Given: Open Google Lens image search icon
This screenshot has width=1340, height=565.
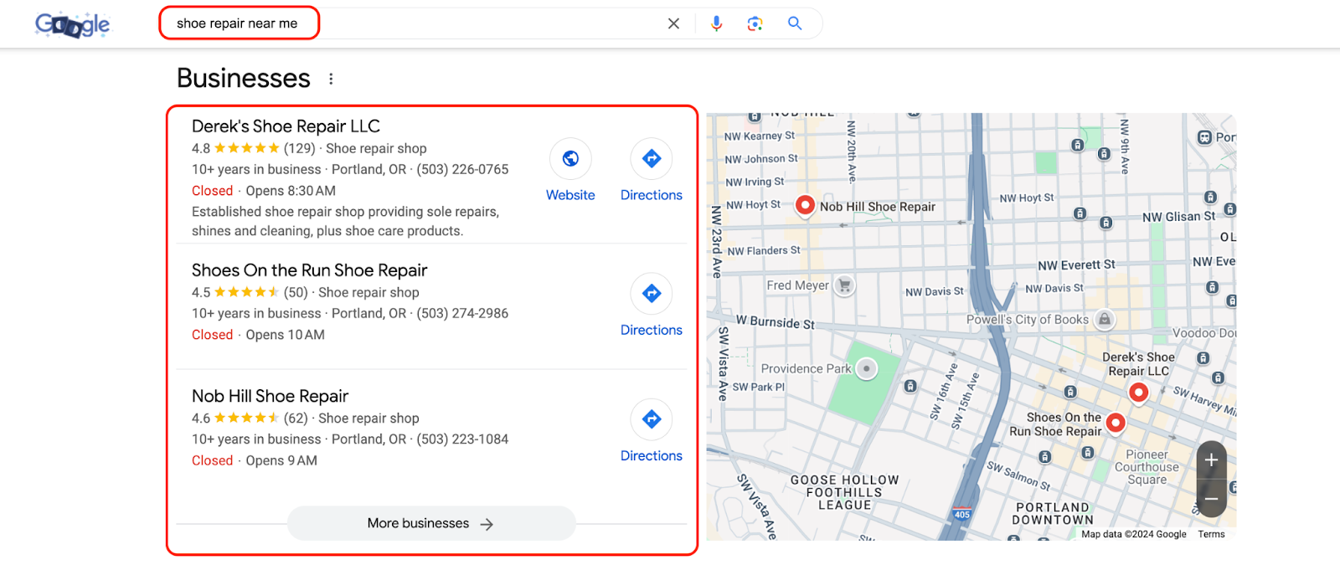Looking at the screenshot, I should point(755,23).
